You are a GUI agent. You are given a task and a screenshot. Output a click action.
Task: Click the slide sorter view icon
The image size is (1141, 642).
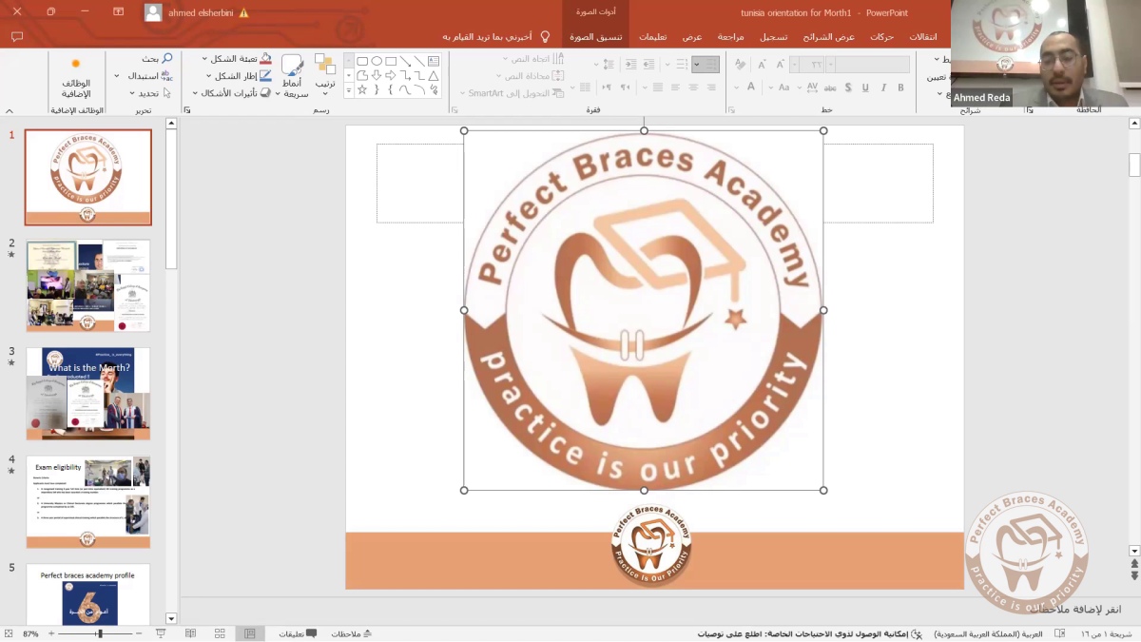point(220,633)
